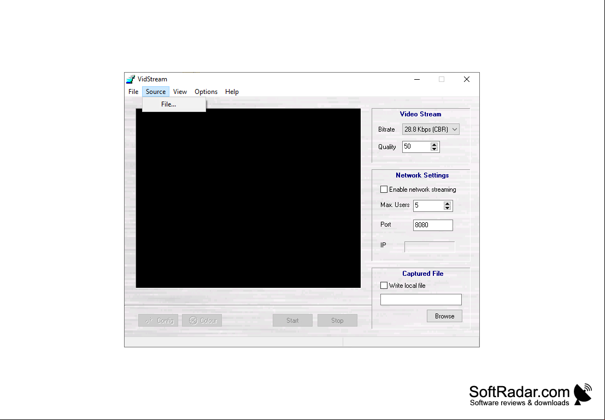Click the IP address field

click(x=430, y=247)
